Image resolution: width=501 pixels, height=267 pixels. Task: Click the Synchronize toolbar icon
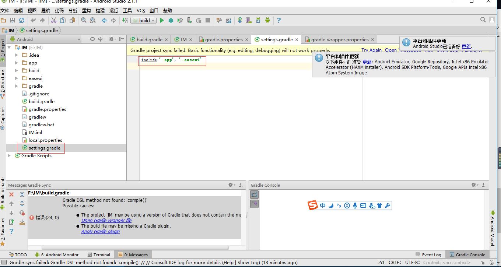22,21
